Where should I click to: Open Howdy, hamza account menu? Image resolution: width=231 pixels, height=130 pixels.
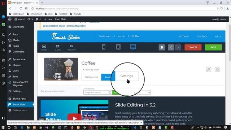(x=219, y=19)
